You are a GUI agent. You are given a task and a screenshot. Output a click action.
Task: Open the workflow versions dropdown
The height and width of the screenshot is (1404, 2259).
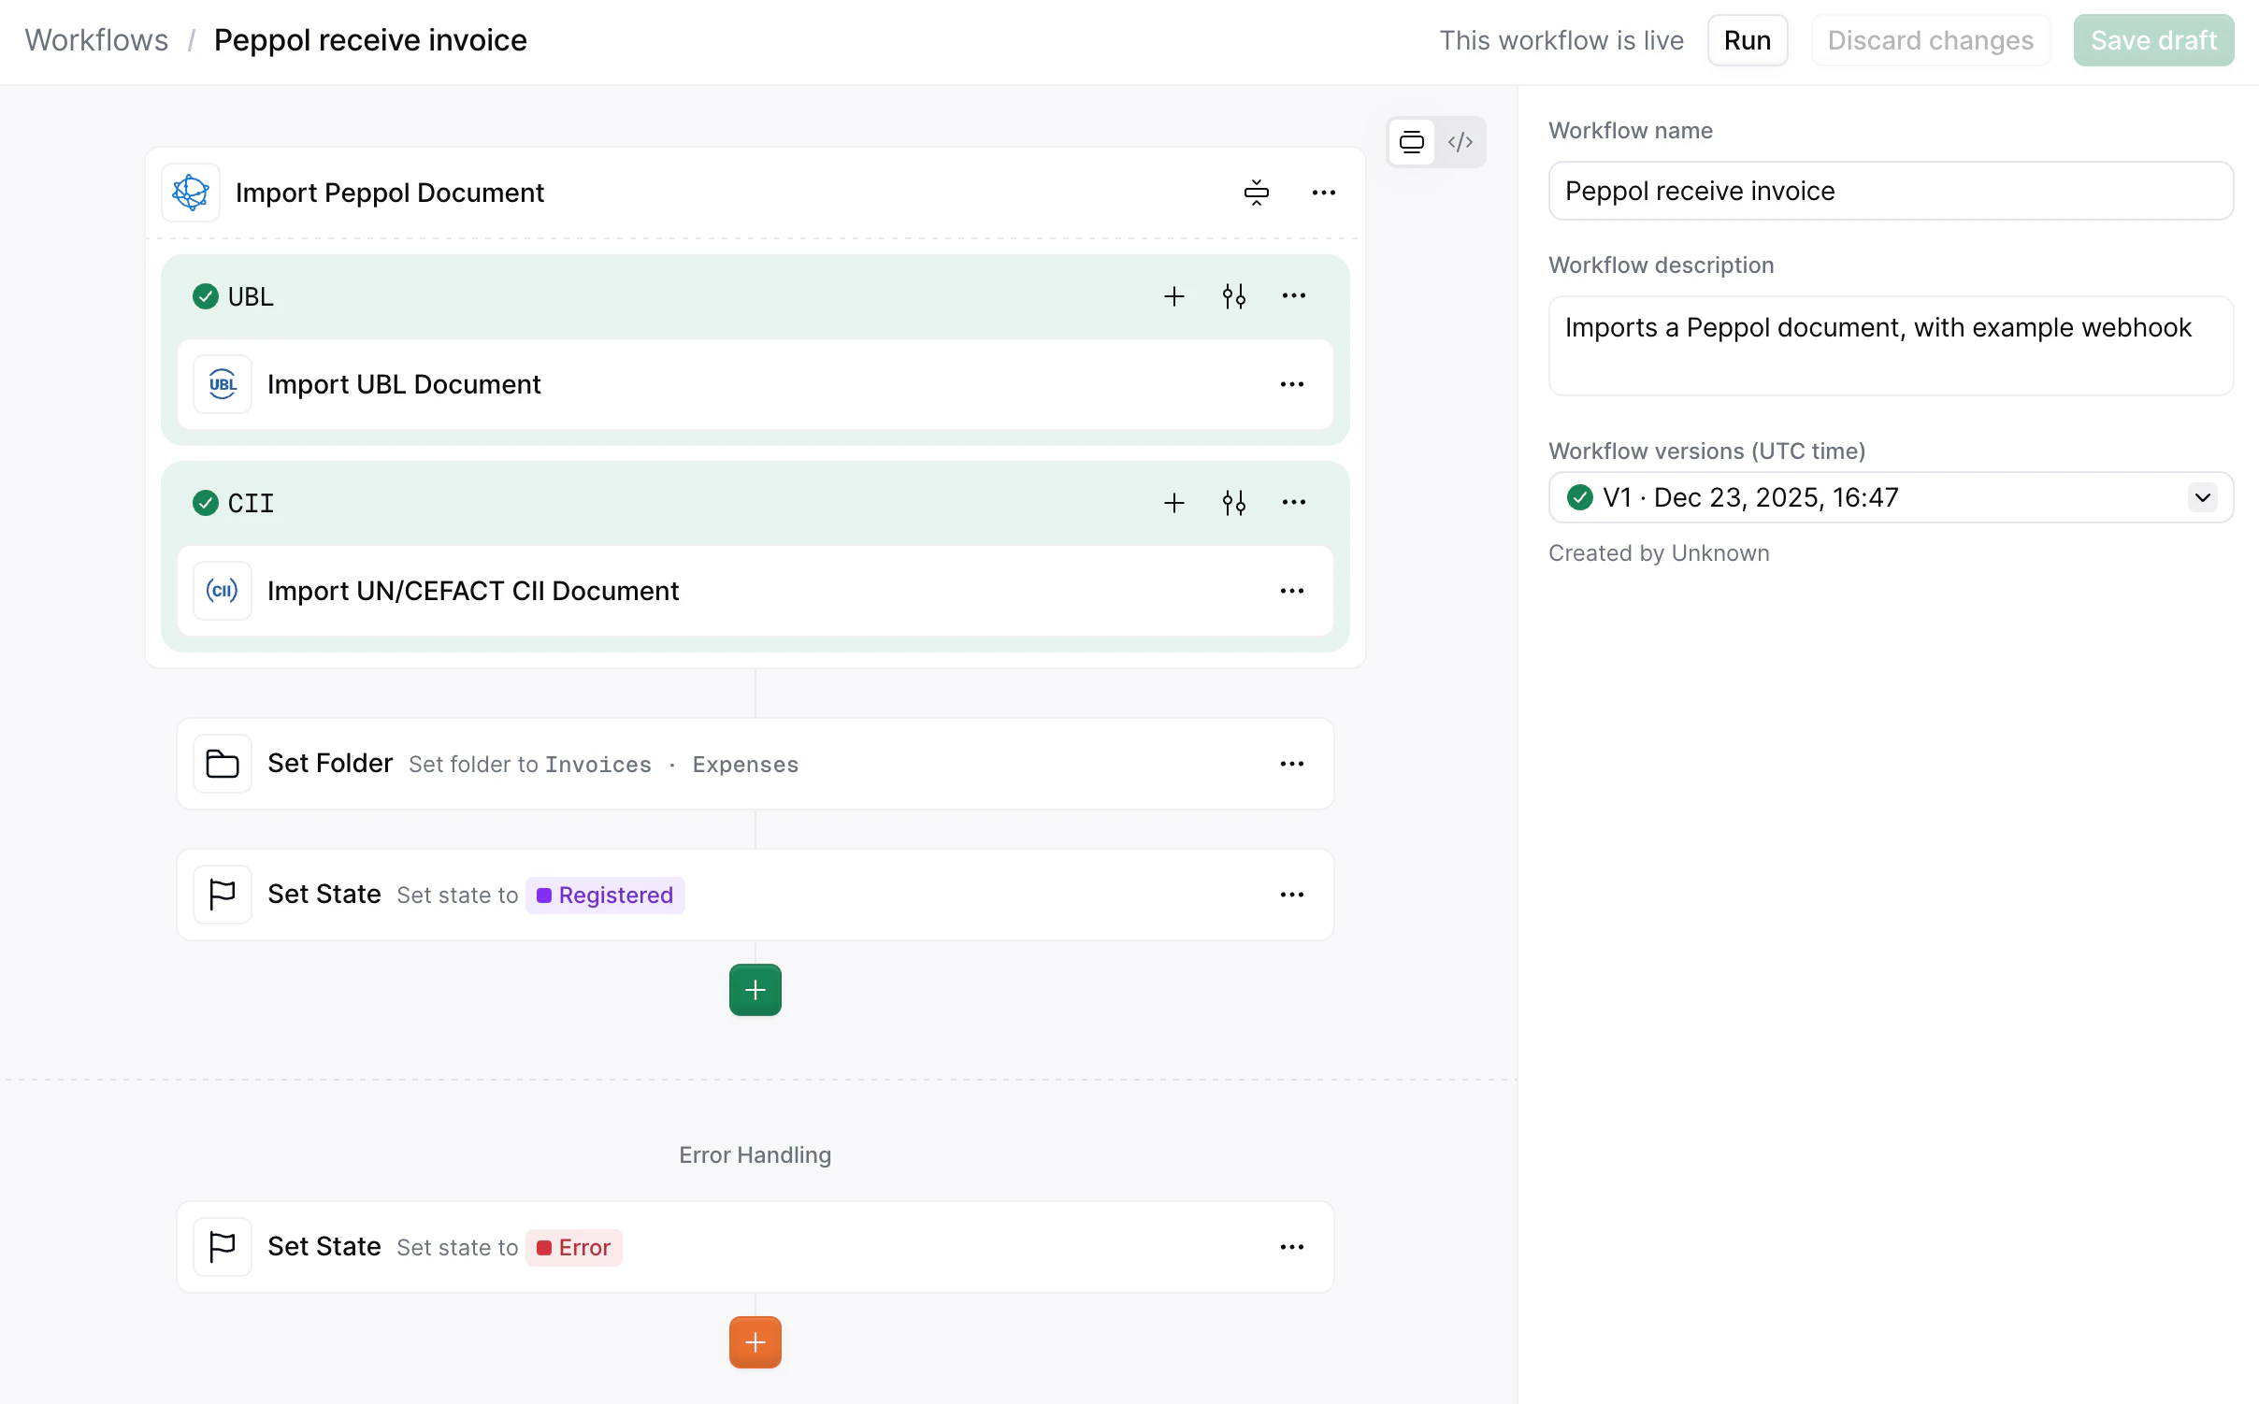[2202, 496]
